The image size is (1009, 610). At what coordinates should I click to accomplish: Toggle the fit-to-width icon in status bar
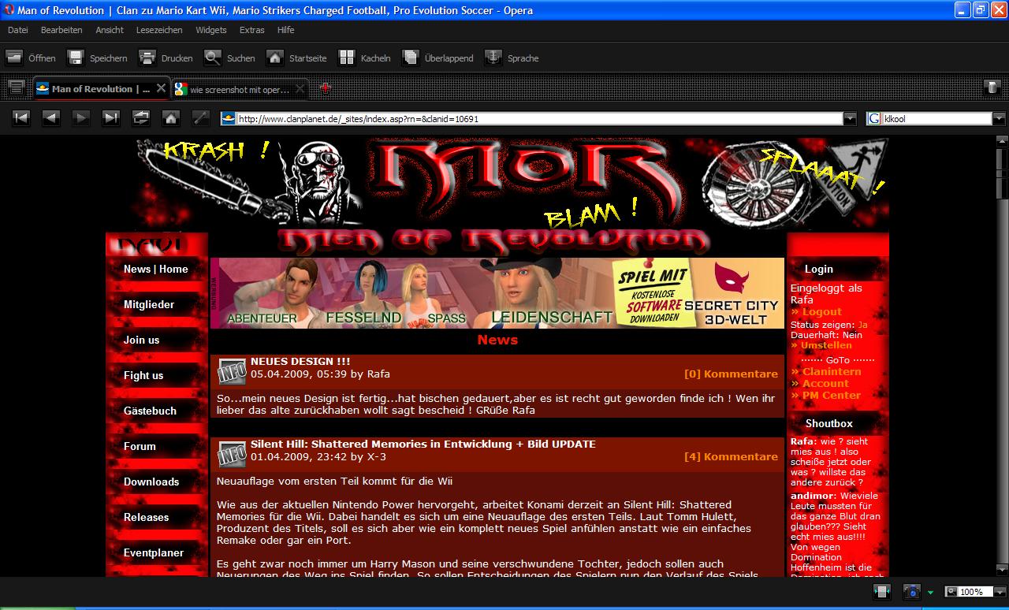tap(882, 591)
